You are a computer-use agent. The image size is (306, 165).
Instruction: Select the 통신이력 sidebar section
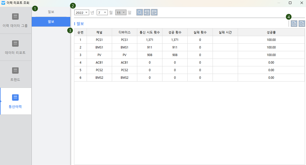click(x=15, y=101)
